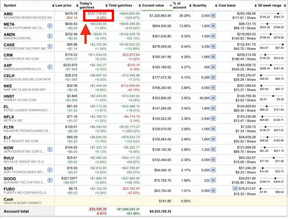
Task: Open the E badge on AXP row
Action: pyautogui.click(x=50, y=67)
